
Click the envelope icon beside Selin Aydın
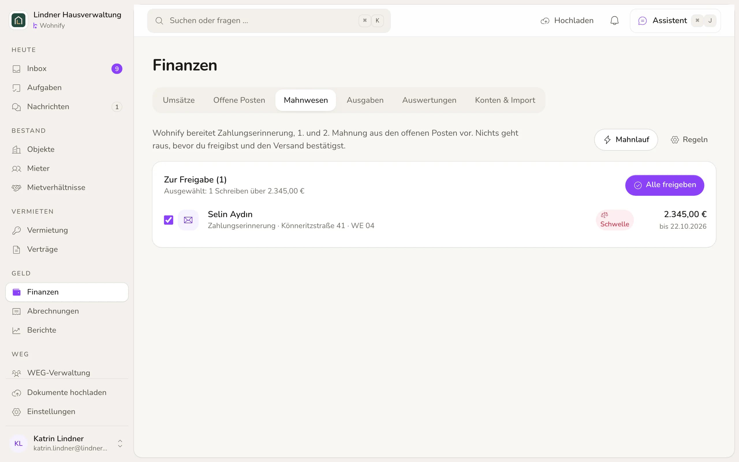[188, 220]
